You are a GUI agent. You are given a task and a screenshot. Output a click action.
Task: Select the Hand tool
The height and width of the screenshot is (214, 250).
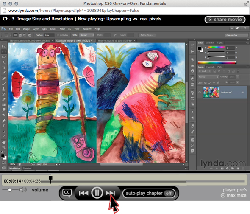pyautogui.click(x=4, y=142)
